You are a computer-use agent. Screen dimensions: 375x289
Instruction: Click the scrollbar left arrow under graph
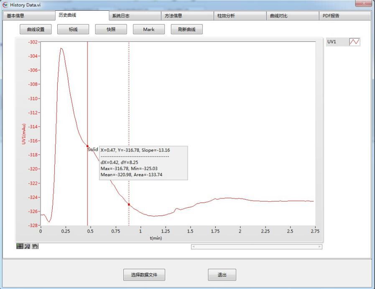pos(194,247)
